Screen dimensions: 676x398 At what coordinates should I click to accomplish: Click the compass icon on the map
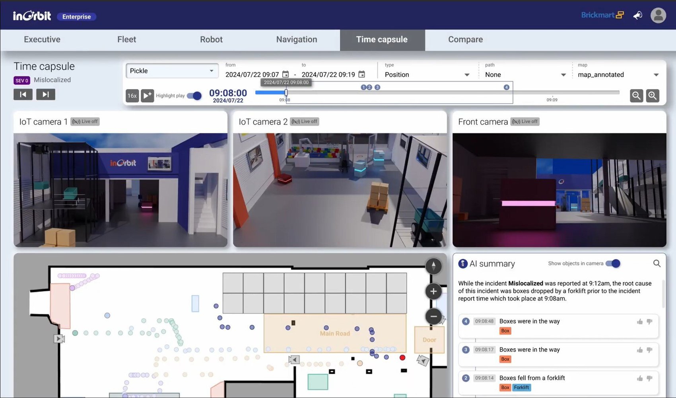pos(433,266)
